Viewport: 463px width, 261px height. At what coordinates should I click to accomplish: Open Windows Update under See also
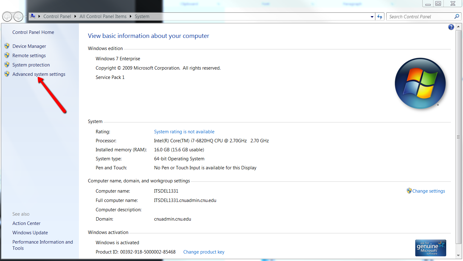30,233
